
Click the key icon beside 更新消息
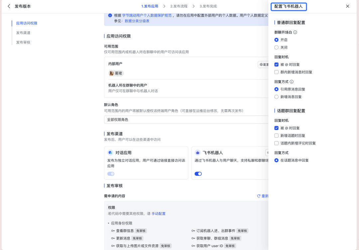113,238
